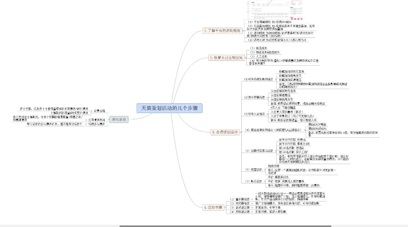Click the text (3)人工成本
Image resolution: width=408 pixels, height=227 pixels.
point(259,57)
